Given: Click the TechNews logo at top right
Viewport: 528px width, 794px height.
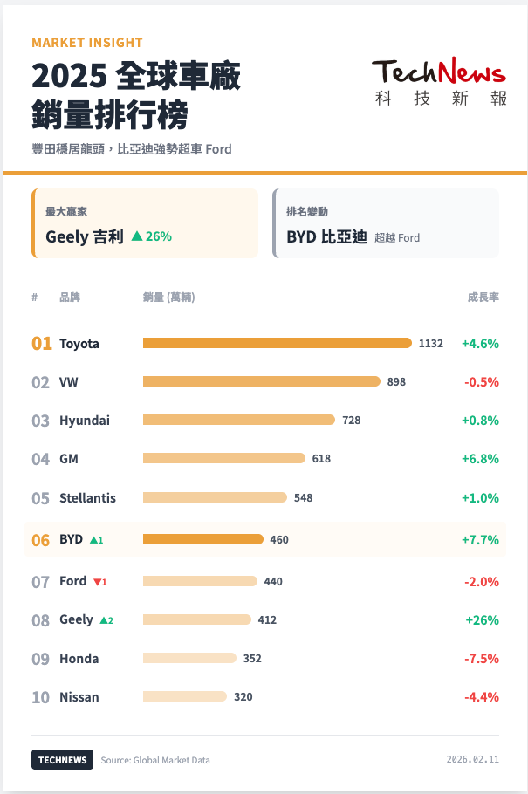Looking at the screenshot, I should point(439,83).
